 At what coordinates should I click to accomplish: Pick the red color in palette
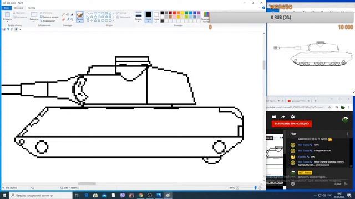[x=174, y=13]
